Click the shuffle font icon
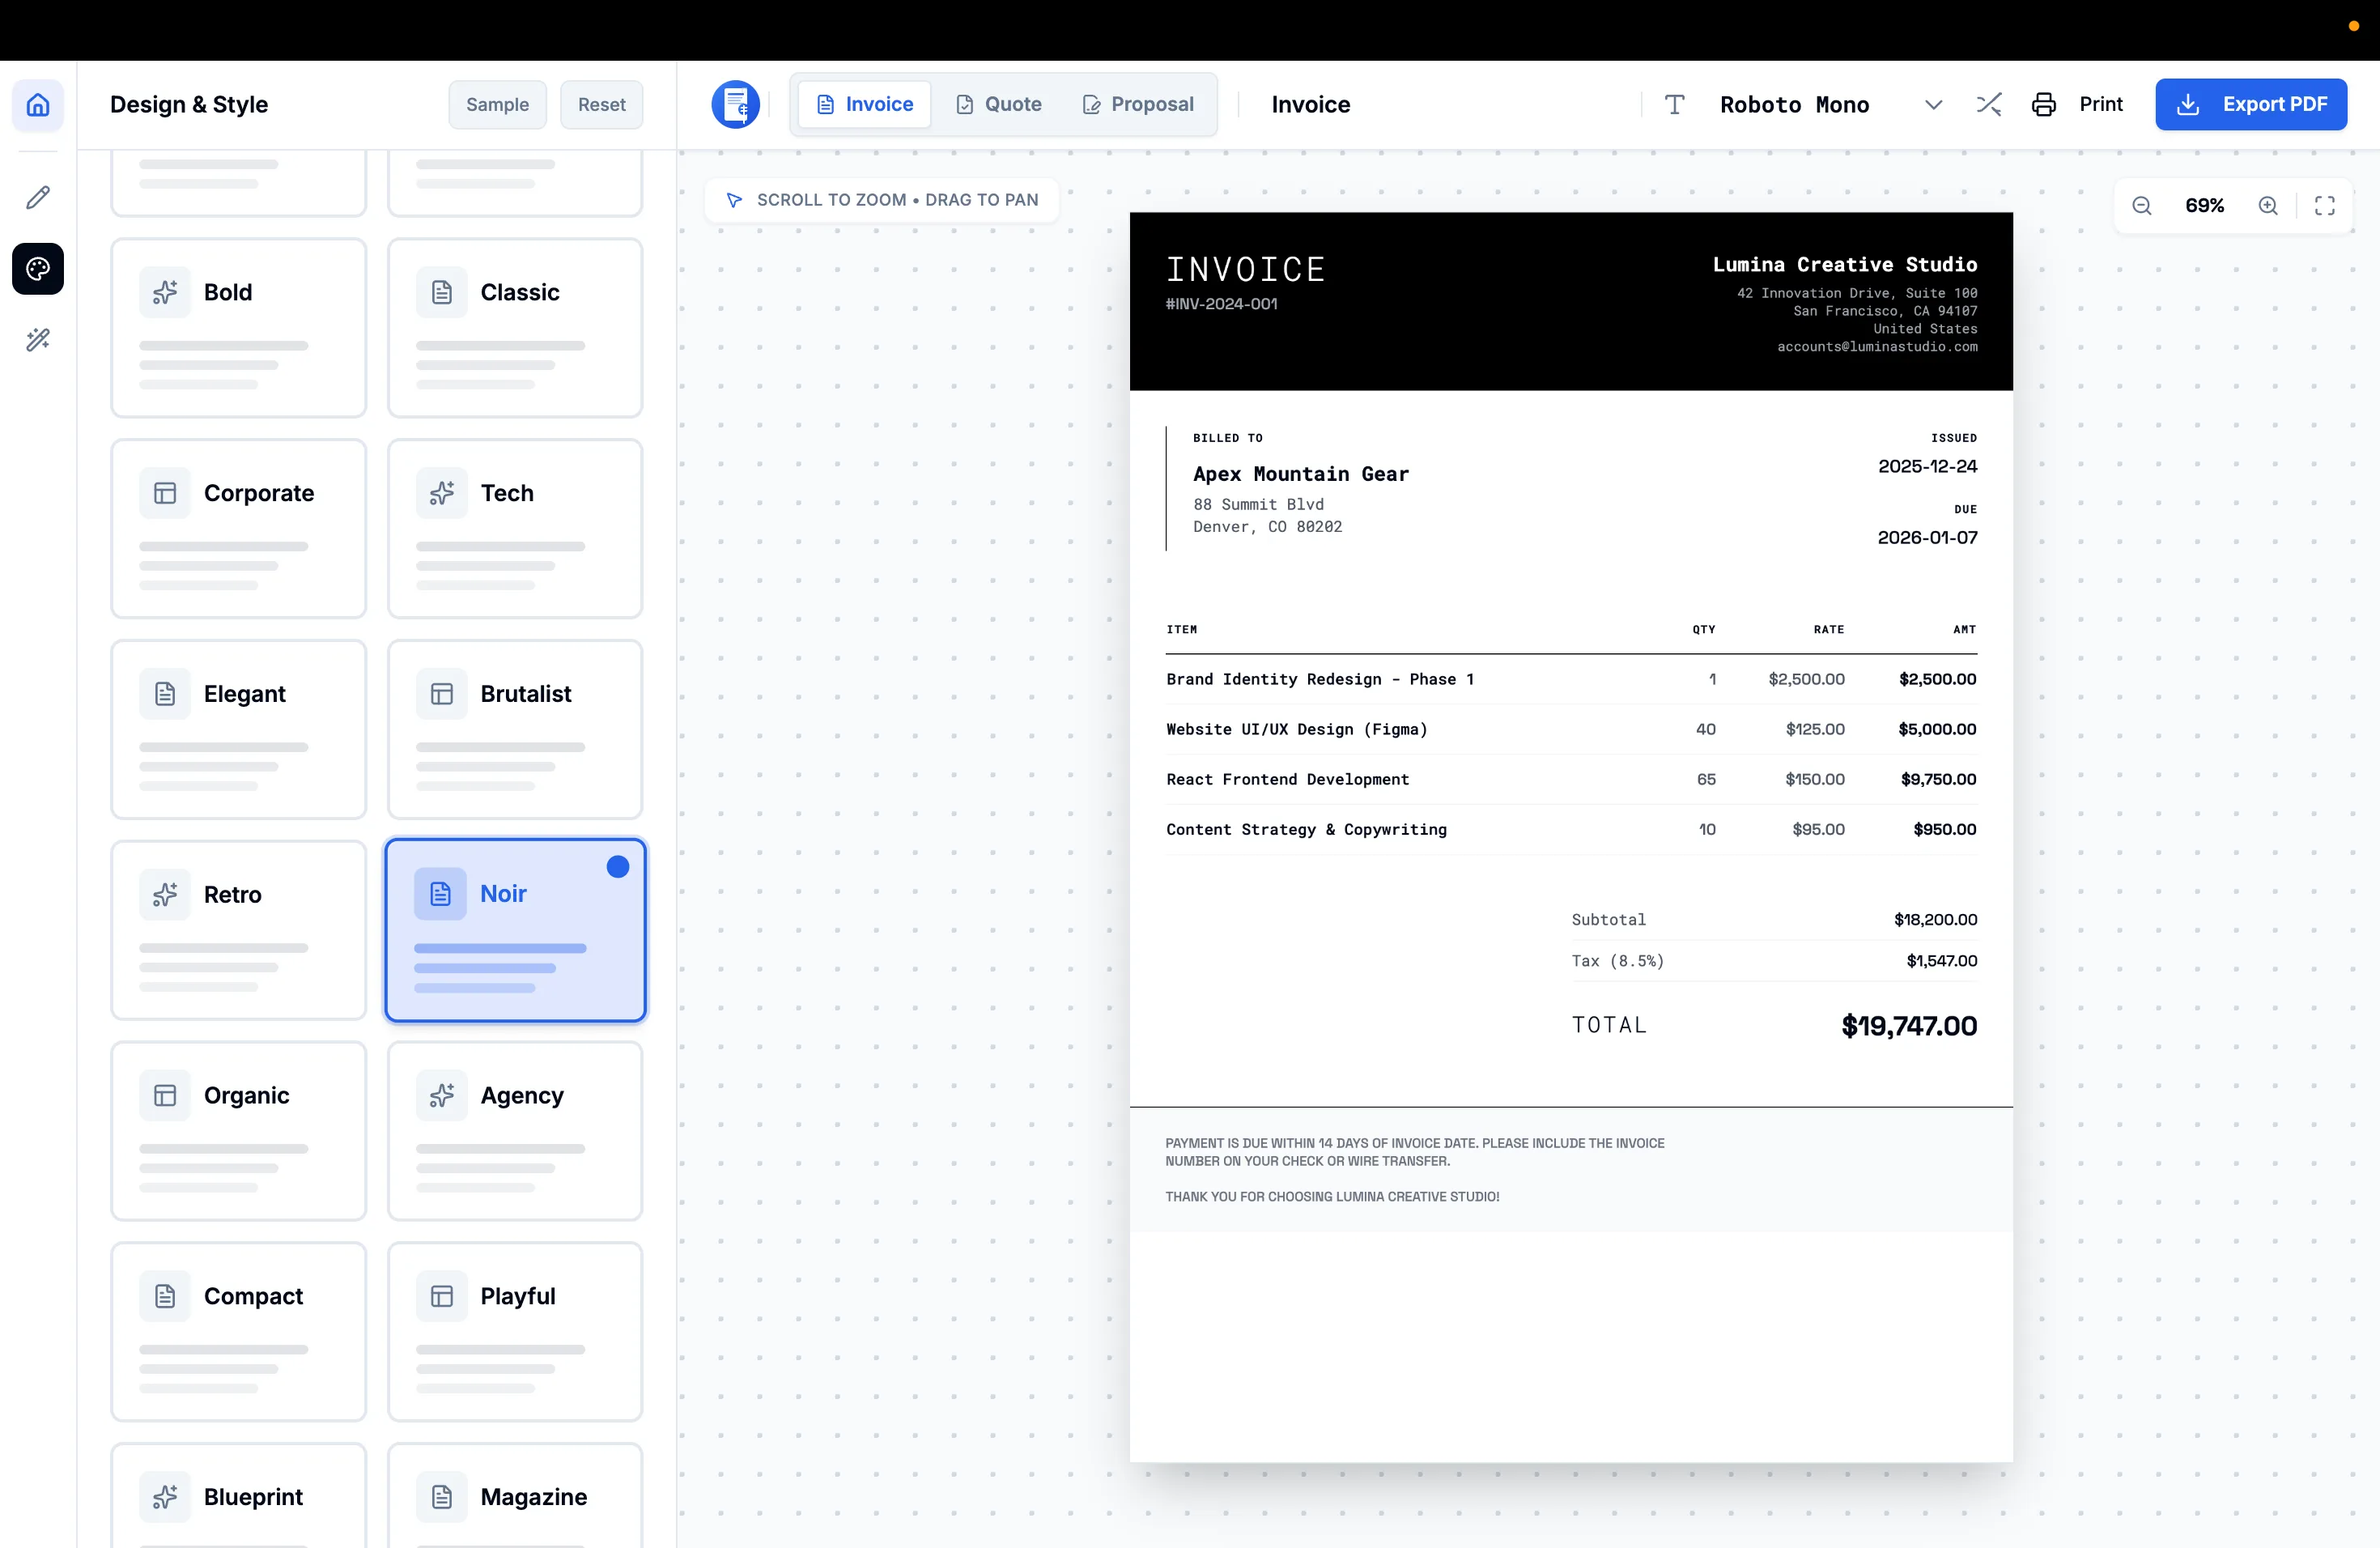The height and width of the screenshot is (1548, 2380). coord(1989,104)
